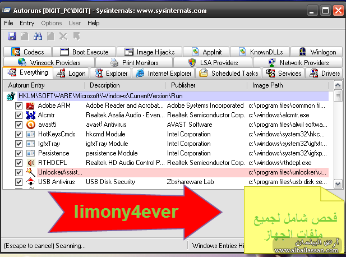Click the USB Antivirus entry icon
346x257 pixels.
(30, 182)
